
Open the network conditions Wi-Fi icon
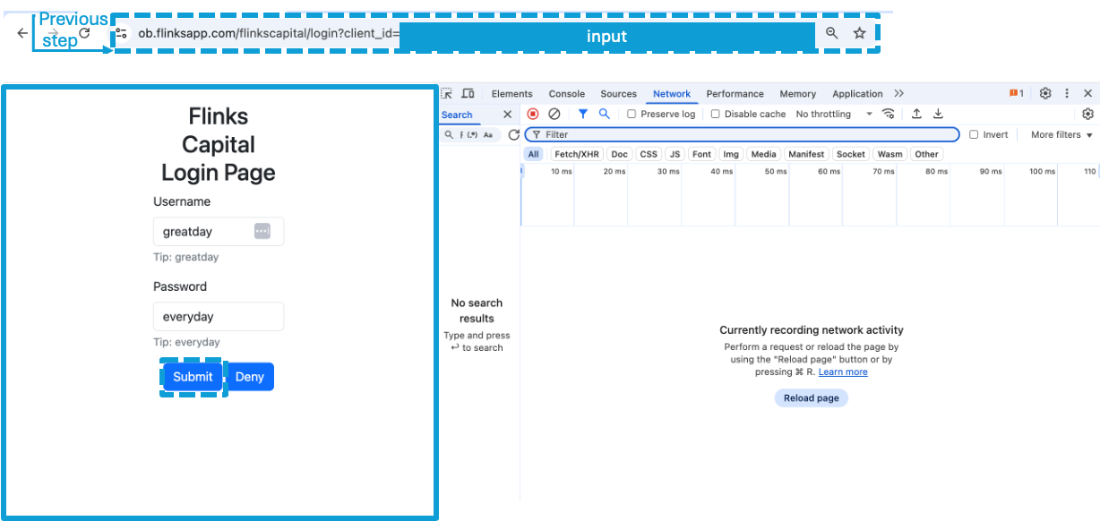889,114
